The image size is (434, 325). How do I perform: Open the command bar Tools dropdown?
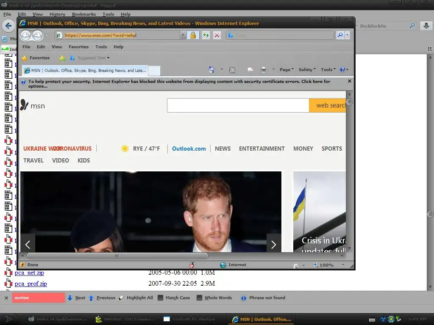pos(328,70)
